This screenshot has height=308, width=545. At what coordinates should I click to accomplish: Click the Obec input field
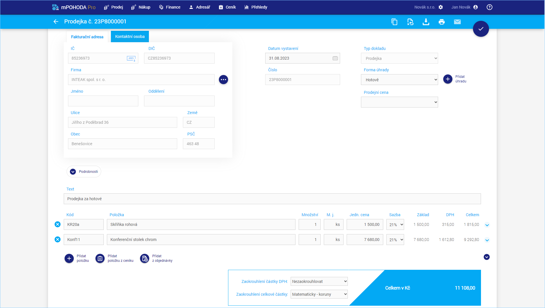(122, 144)
